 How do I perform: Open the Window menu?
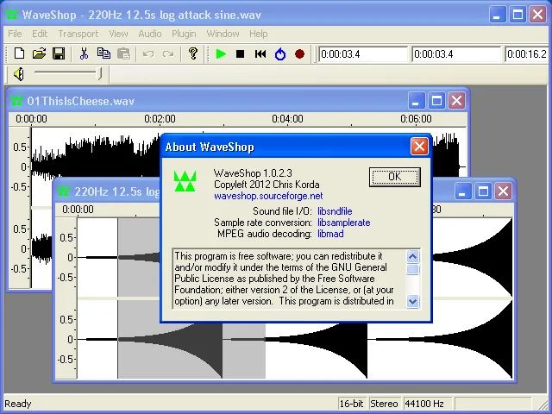click(223, 34)
